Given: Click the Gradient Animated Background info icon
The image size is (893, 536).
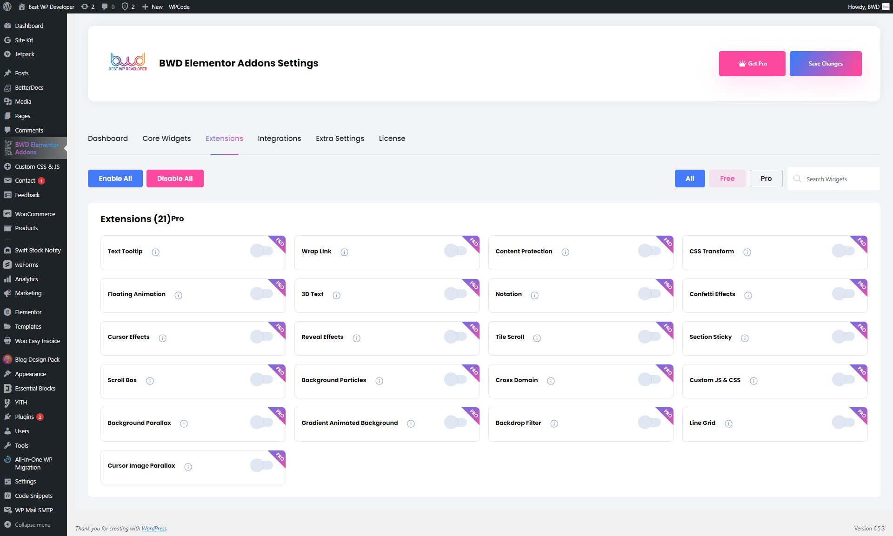Looking at the screenshot, I should tap(411, 424).
